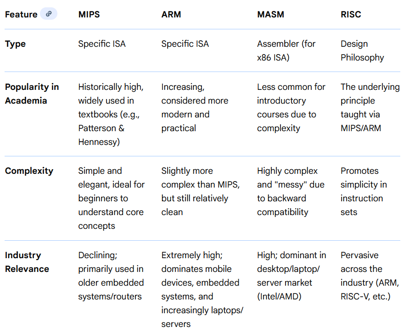Image resolution: width=409 pixels, height=332 pixels.
Task: Select the Complexity row label
Action: pyautogui.click(x=29, y=171)
